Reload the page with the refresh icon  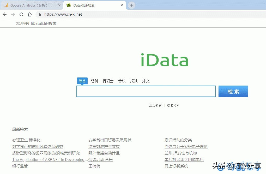tap(21, 14)
